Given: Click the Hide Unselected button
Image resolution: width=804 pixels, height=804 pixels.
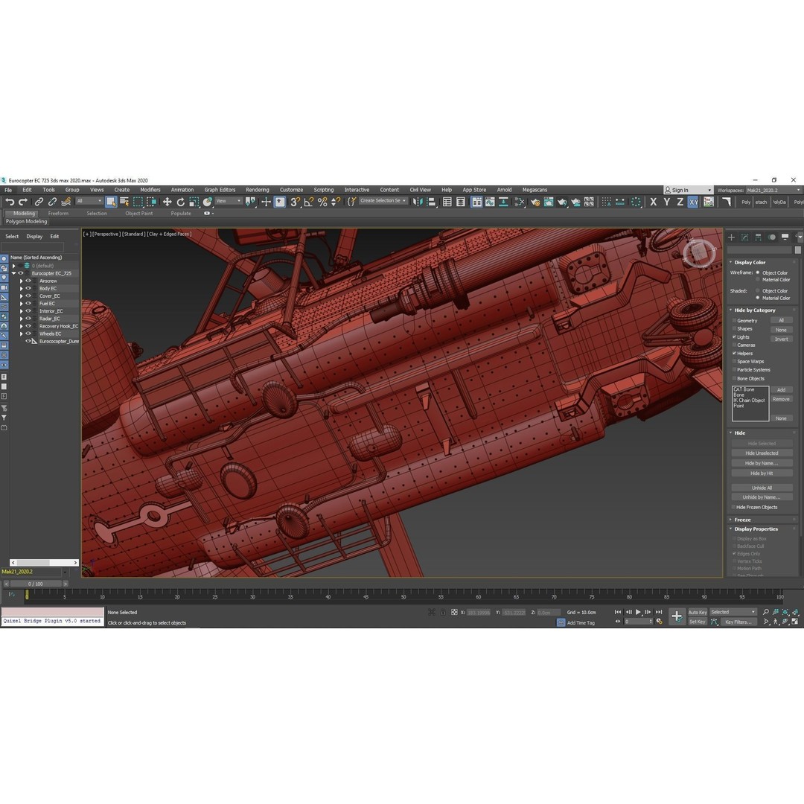Looking at the screenshot, I should pyautogui.click(x=762, y=453).
